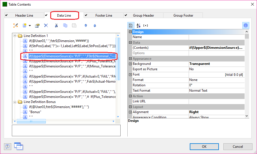Switch to the Group Footer tab
Image resolution: width=257 pixels, height=154 pixels.
[x=183, y=16]
